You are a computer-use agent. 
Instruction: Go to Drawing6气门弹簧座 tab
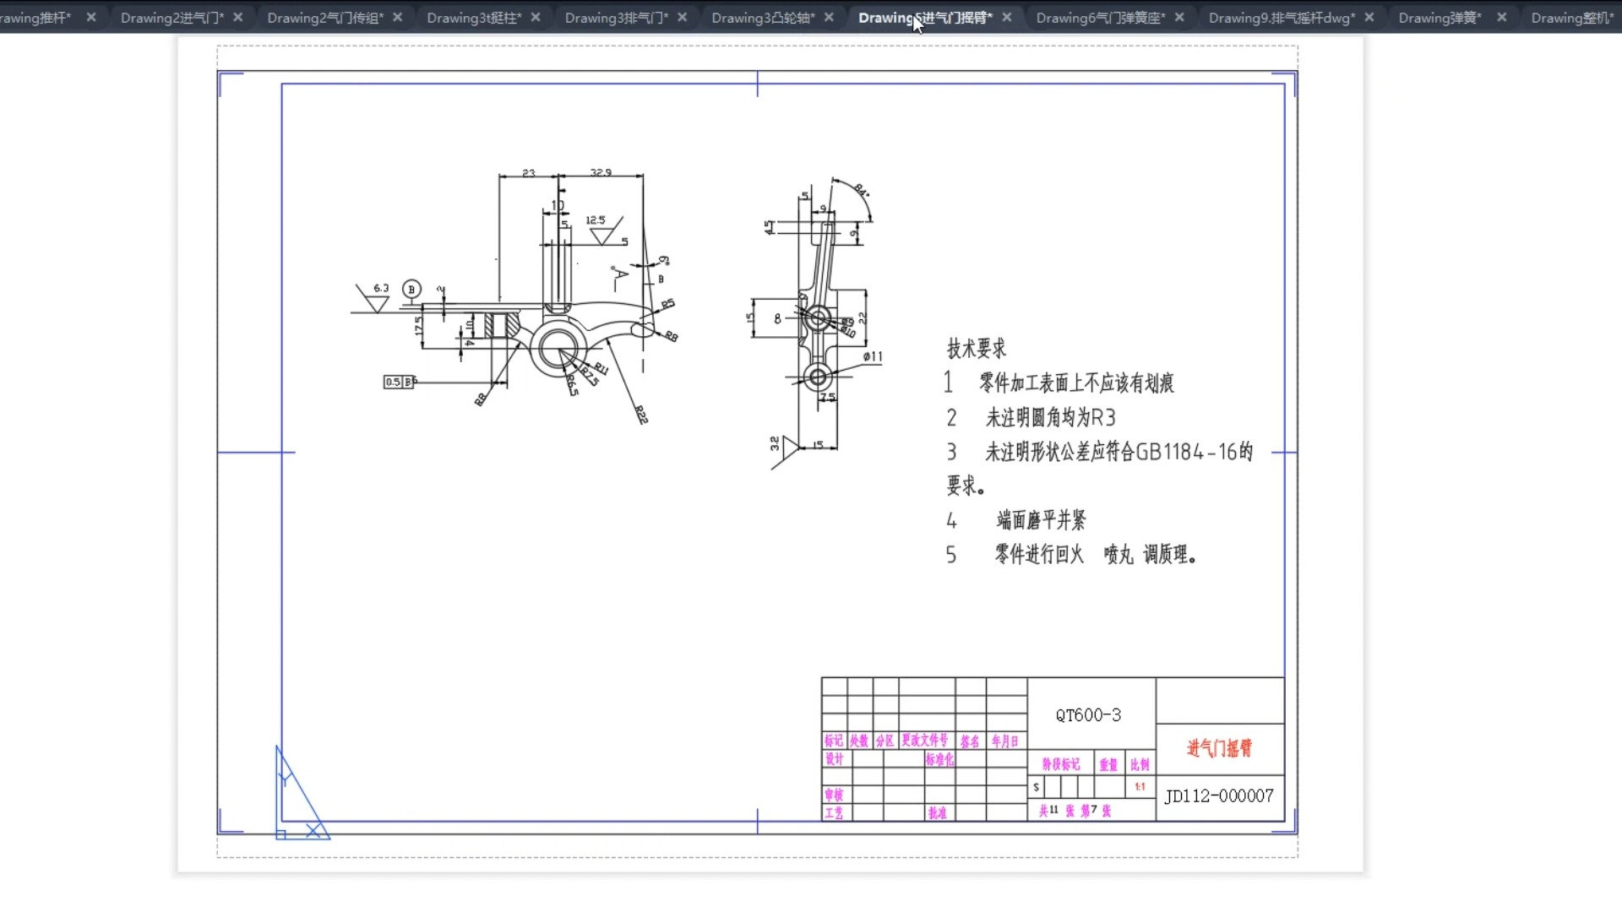tap(1100, 18)
